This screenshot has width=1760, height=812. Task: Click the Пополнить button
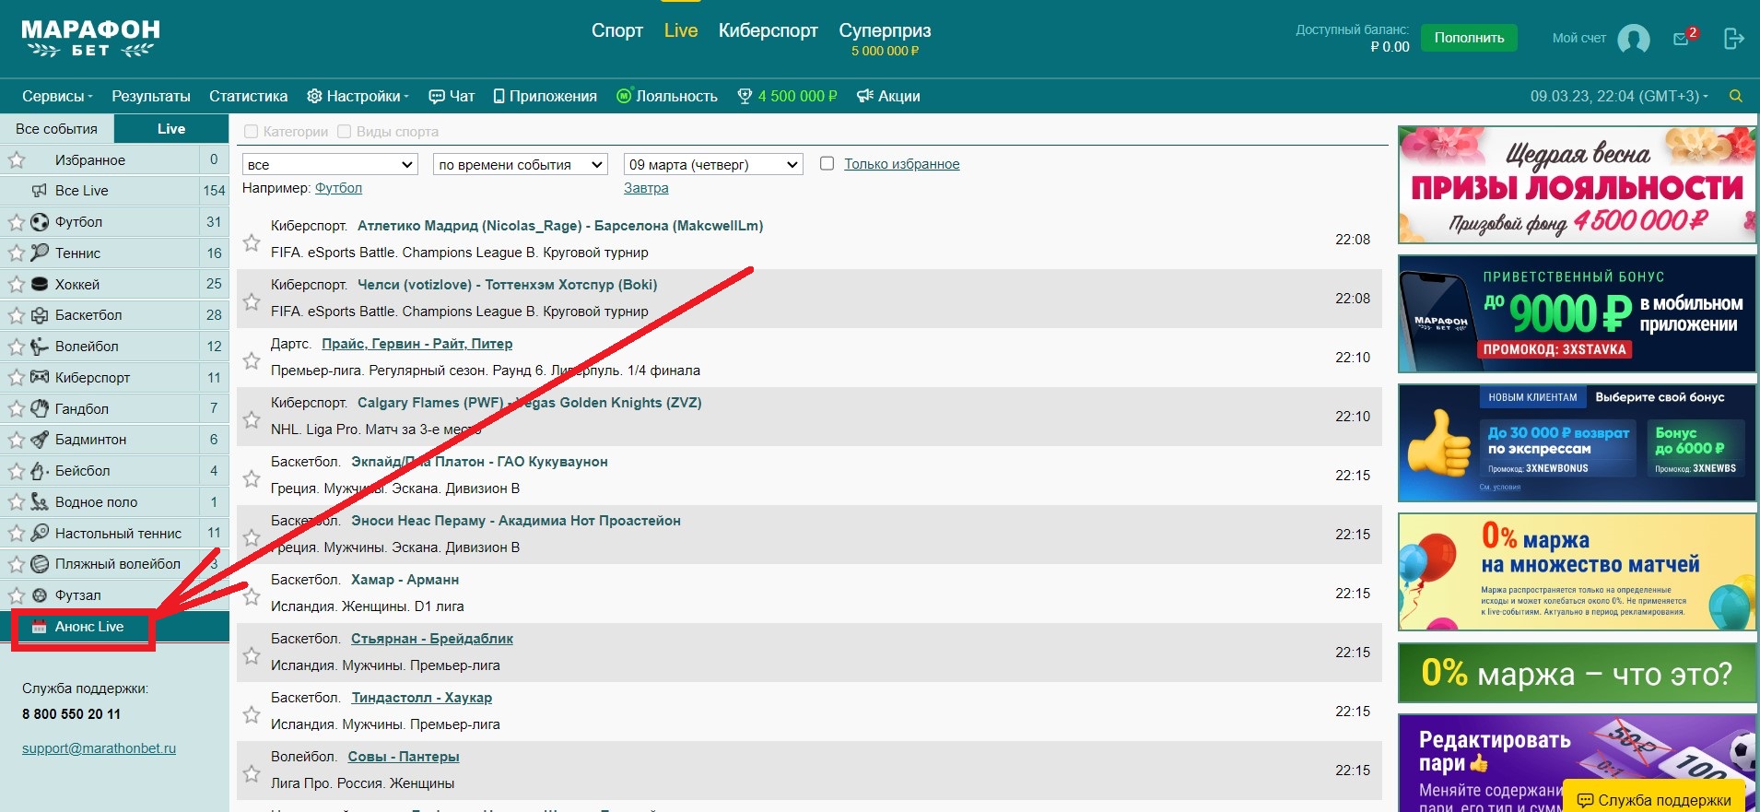point(1469,38)
